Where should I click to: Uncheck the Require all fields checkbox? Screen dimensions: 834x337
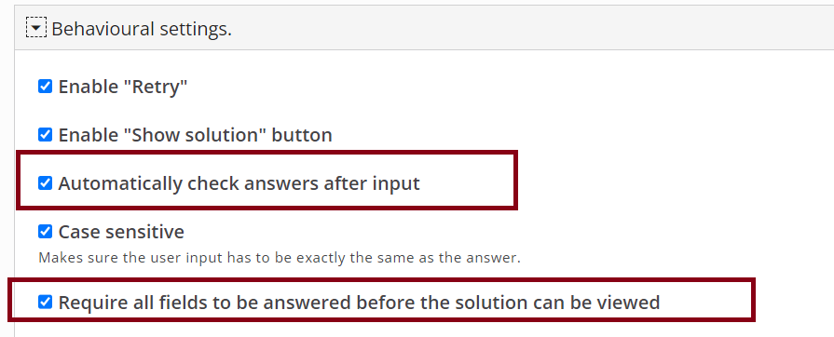(x=46, y=303)
